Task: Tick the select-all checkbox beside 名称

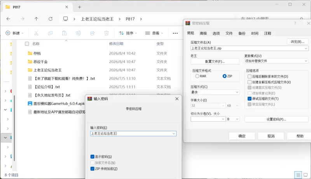Action: 27,44
